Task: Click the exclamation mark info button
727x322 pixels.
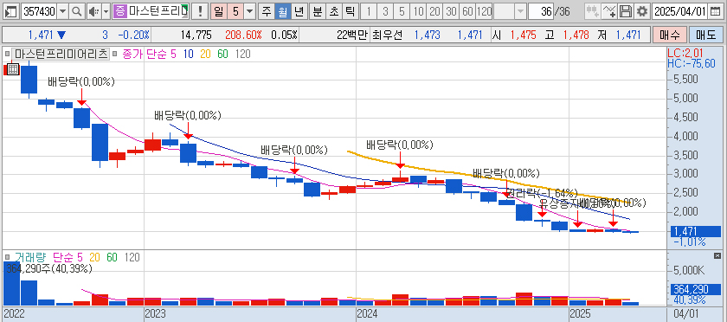Action: coord(200,11)
